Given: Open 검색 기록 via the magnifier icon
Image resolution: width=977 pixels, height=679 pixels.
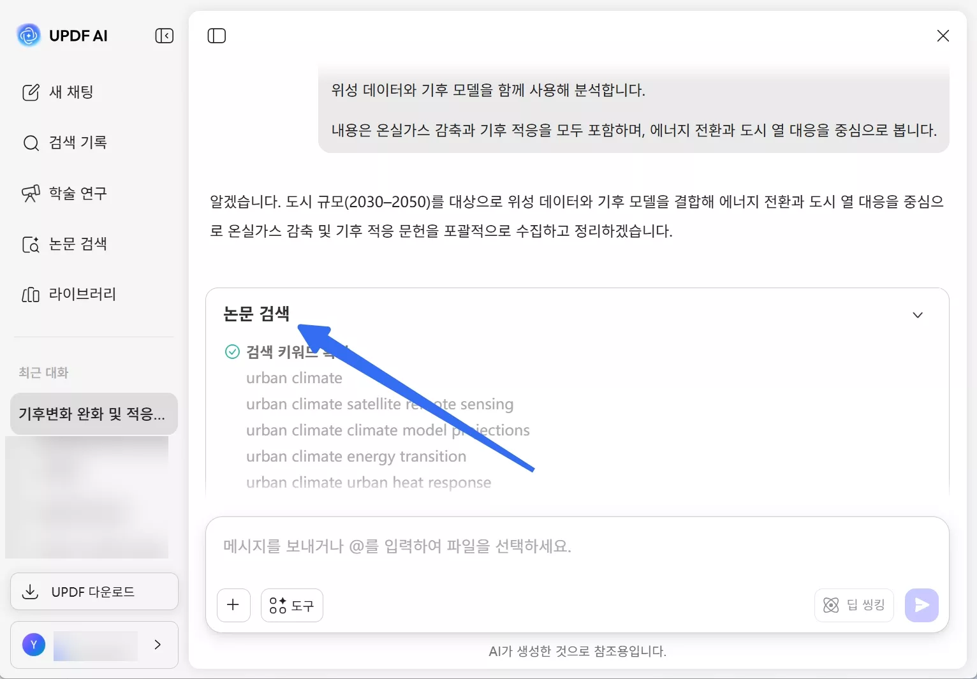Looking at the screenshot, I should [x=31, y=143].
